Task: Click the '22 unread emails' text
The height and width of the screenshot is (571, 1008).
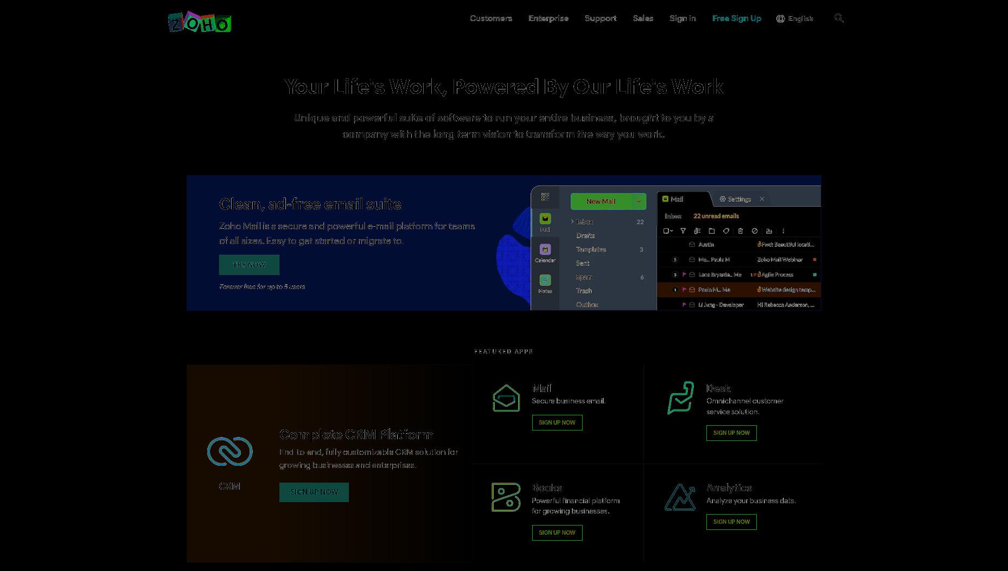Action: [x=716, y=216]
